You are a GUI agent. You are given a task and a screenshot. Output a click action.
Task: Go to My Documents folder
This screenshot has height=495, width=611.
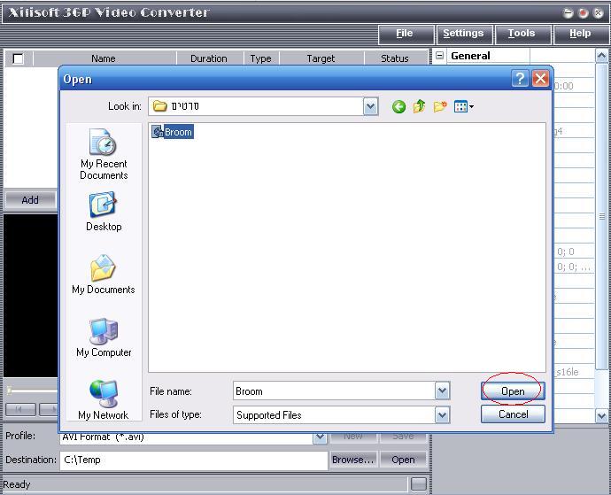104,275
